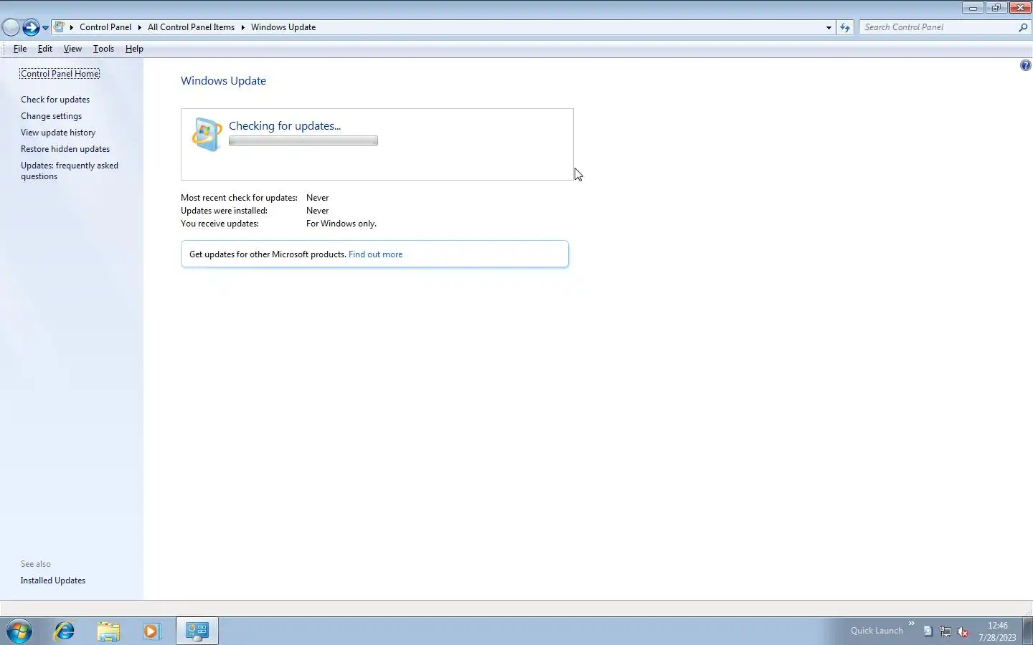Open the Help menu
Screen dimensions: 1033x645
(x=134, y=49)
